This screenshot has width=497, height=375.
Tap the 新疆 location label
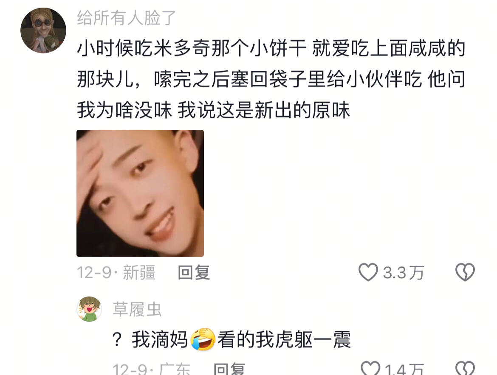click(139, 272)
